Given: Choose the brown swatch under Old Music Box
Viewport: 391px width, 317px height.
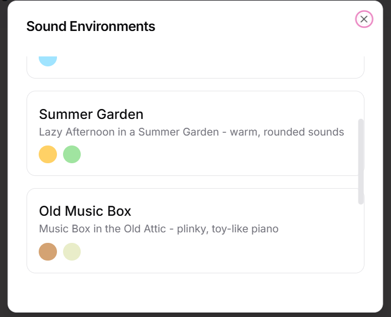Looking at the screenshot, I should (48, 252).
